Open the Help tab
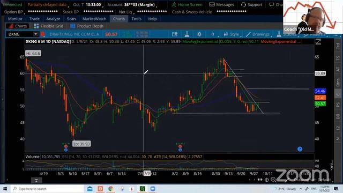This screenshot has width=343, height=193. click(x=152, y=19)
